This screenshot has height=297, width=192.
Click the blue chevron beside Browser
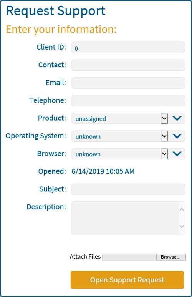click(177, 154)
